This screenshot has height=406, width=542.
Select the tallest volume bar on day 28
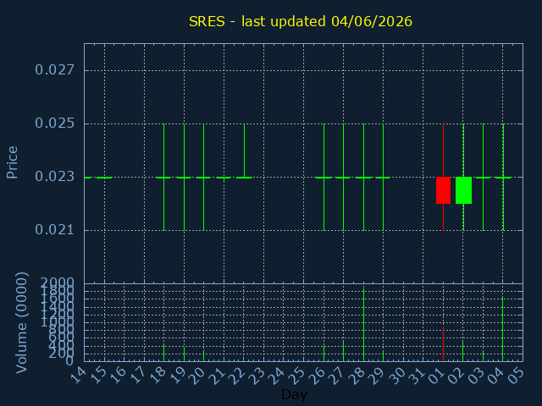(363, 325)
